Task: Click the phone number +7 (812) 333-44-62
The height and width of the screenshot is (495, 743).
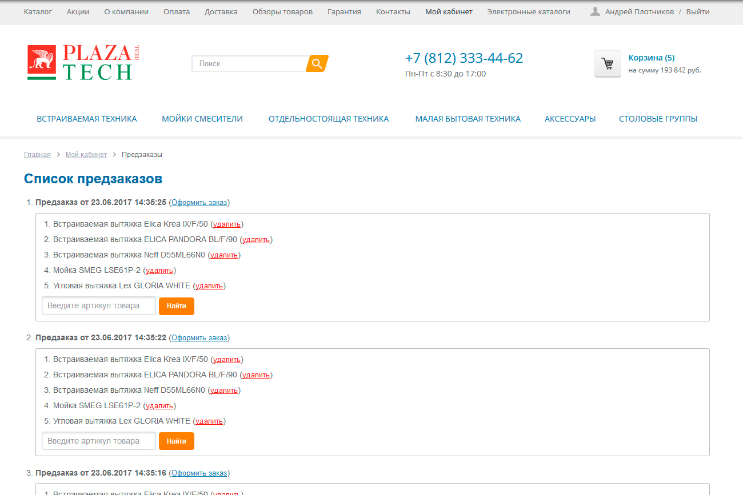Action: (x=464, y=58)
